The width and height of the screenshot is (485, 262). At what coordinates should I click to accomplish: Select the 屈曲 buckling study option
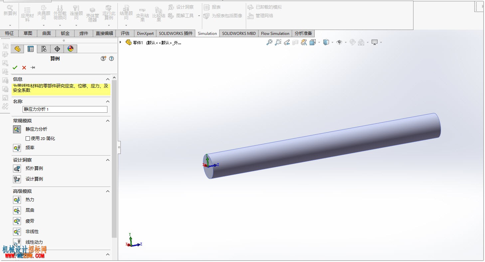pyautogui.click(x=30, y=210)
